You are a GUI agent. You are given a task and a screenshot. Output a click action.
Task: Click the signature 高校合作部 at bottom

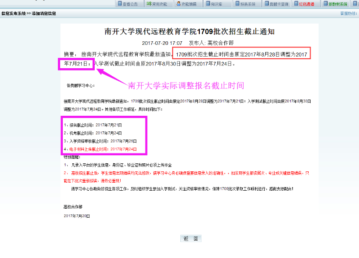pos(73,207)
